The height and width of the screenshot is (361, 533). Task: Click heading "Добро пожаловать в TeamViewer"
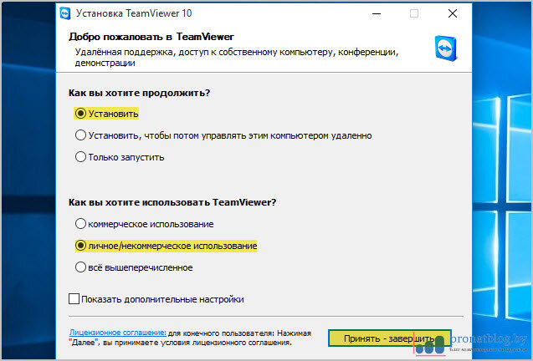click(151, 37)
